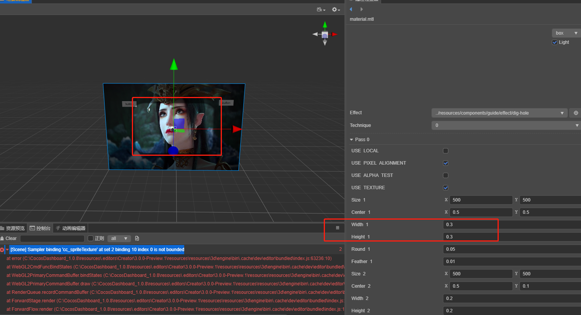Image resolution: width=581 pixels, height=315 pixels.
Task: Open the scene settings gear menu
Action: click(336, 10)
